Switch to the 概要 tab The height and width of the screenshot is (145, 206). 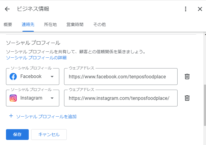click(x=8, y=25)
